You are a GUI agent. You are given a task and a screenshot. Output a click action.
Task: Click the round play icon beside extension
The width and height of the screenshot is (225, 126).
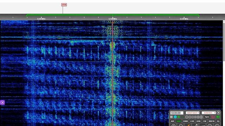(x=218, y=113)
